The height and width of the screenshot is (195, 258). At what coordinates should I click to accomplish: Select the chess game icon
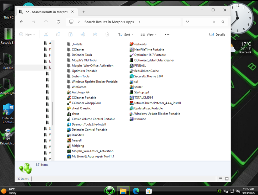(69, 114)
